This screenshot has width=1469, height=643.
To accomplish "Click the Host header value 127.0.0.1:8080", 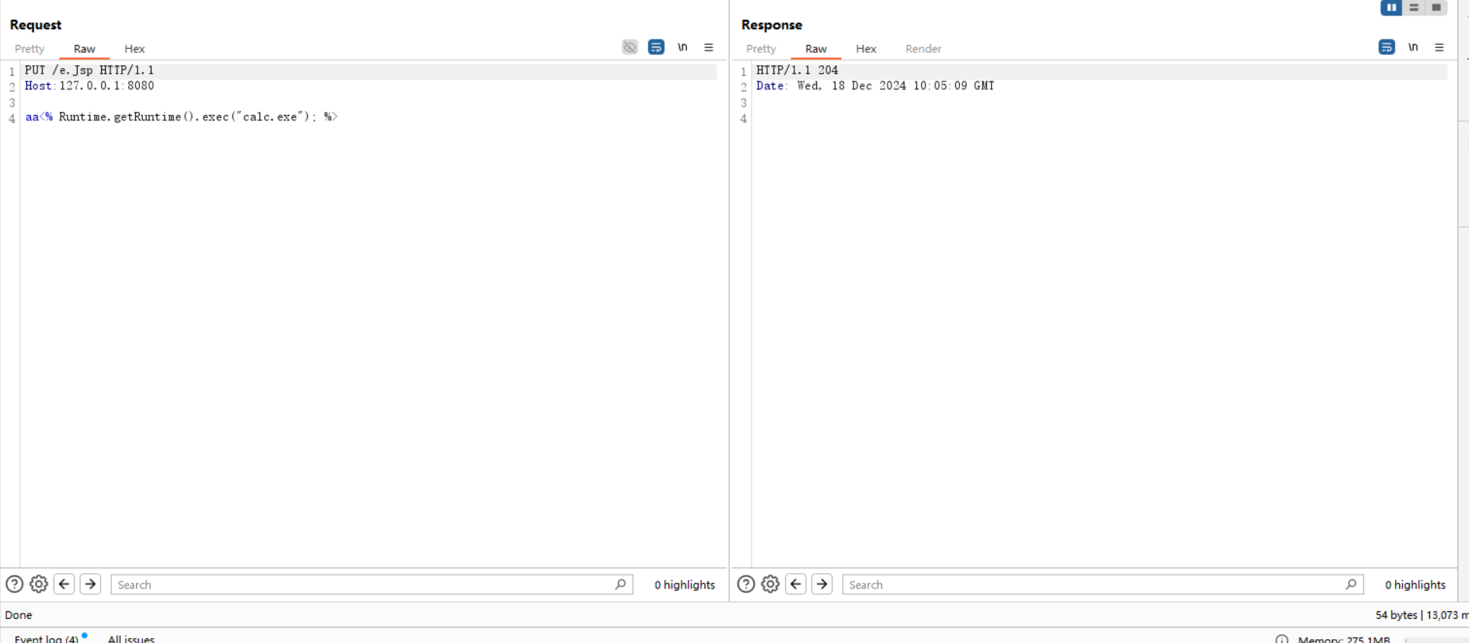I will point(106,86).
